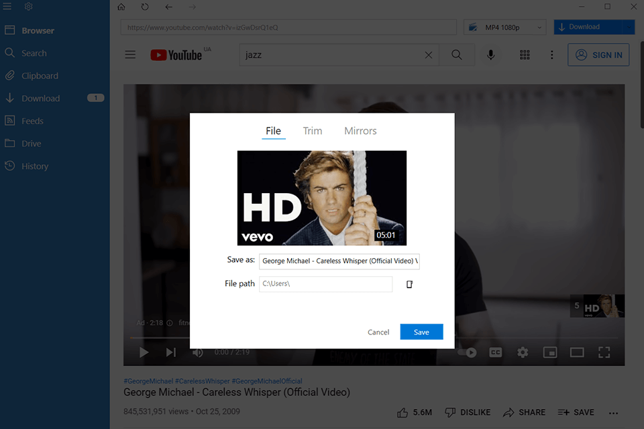Click #GeorgeMichael hashtag link
644x429 pixels.
click(x=148, y=381)
